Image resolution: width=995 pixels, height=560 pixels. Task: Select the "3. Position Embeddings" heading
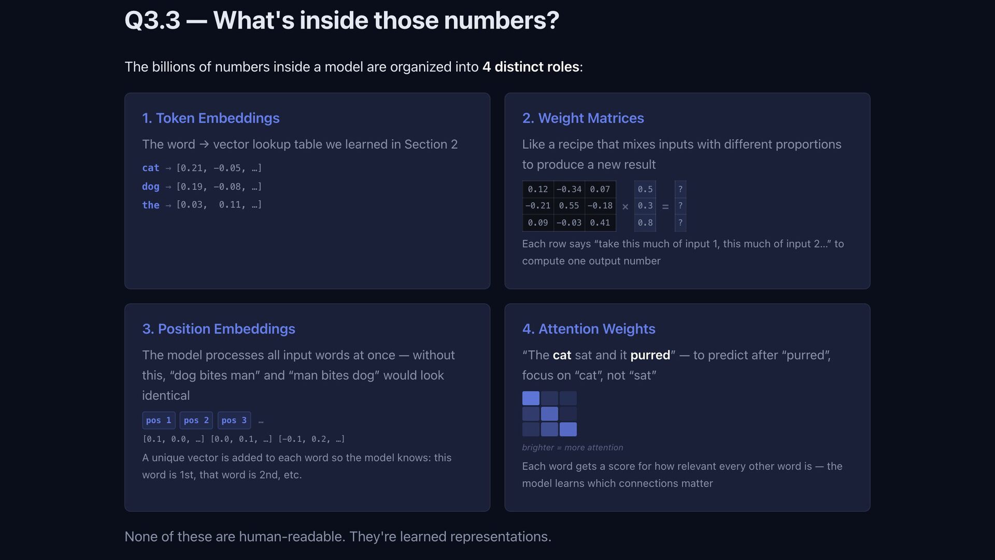(x=218, y=329)
